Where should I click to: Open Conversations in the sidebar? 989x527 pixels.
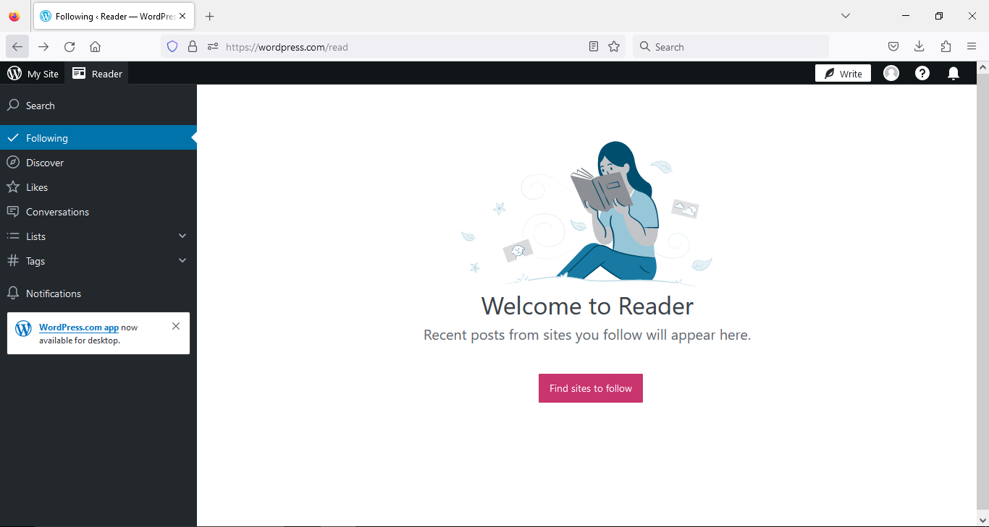point(98,212)
